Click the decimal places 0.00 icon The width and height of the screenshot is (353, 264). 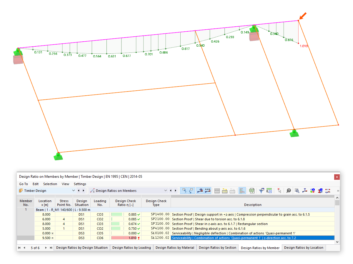(x=269, y=191)
